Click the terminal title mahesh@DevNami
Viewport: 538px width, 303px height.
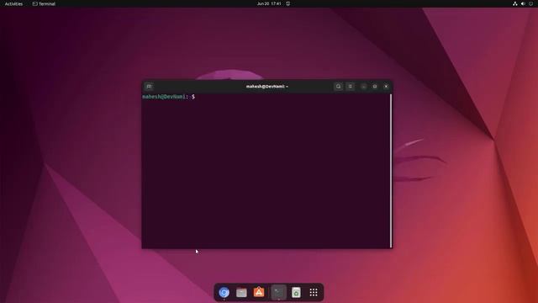pos(267,86)
